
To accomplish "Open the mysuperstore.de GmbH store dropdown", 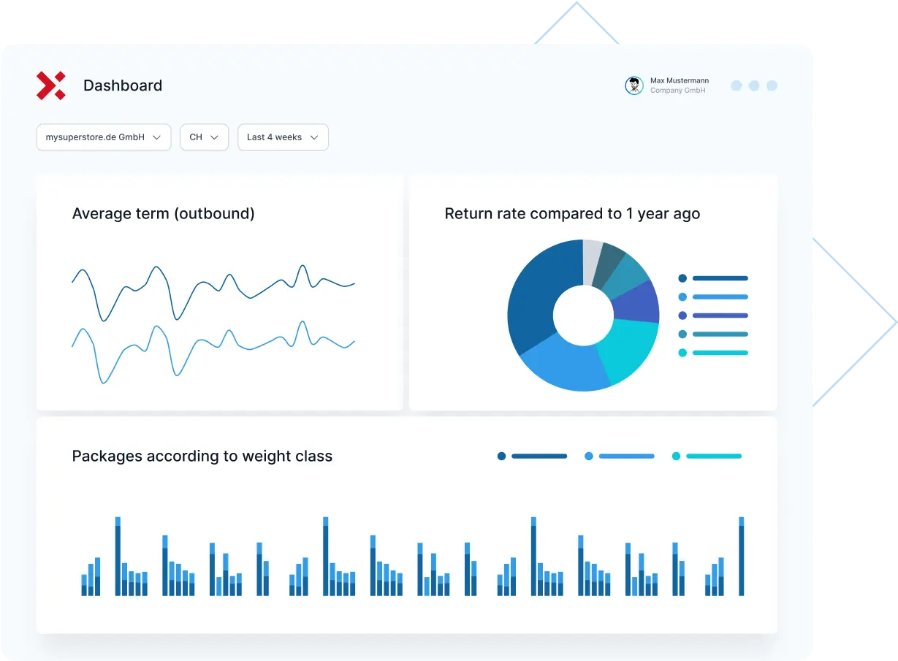I will tap(104, 137).
